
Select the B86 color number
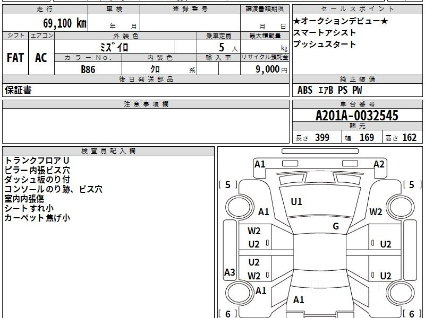(x=88, y=70)
